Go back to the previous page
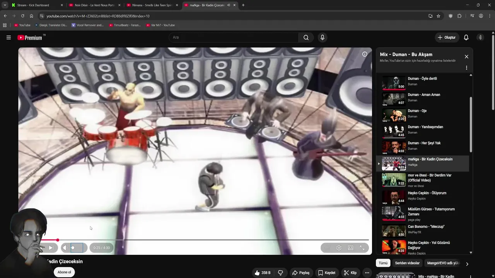This screenshot has width=495, height=278. [x=5, y=16]
